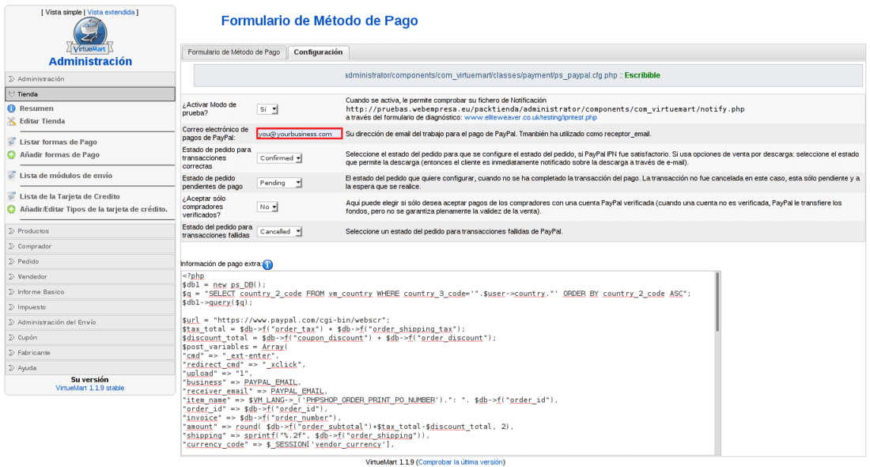Click the VirtueMart cart logo
The image size is (870, 467).
90,36
